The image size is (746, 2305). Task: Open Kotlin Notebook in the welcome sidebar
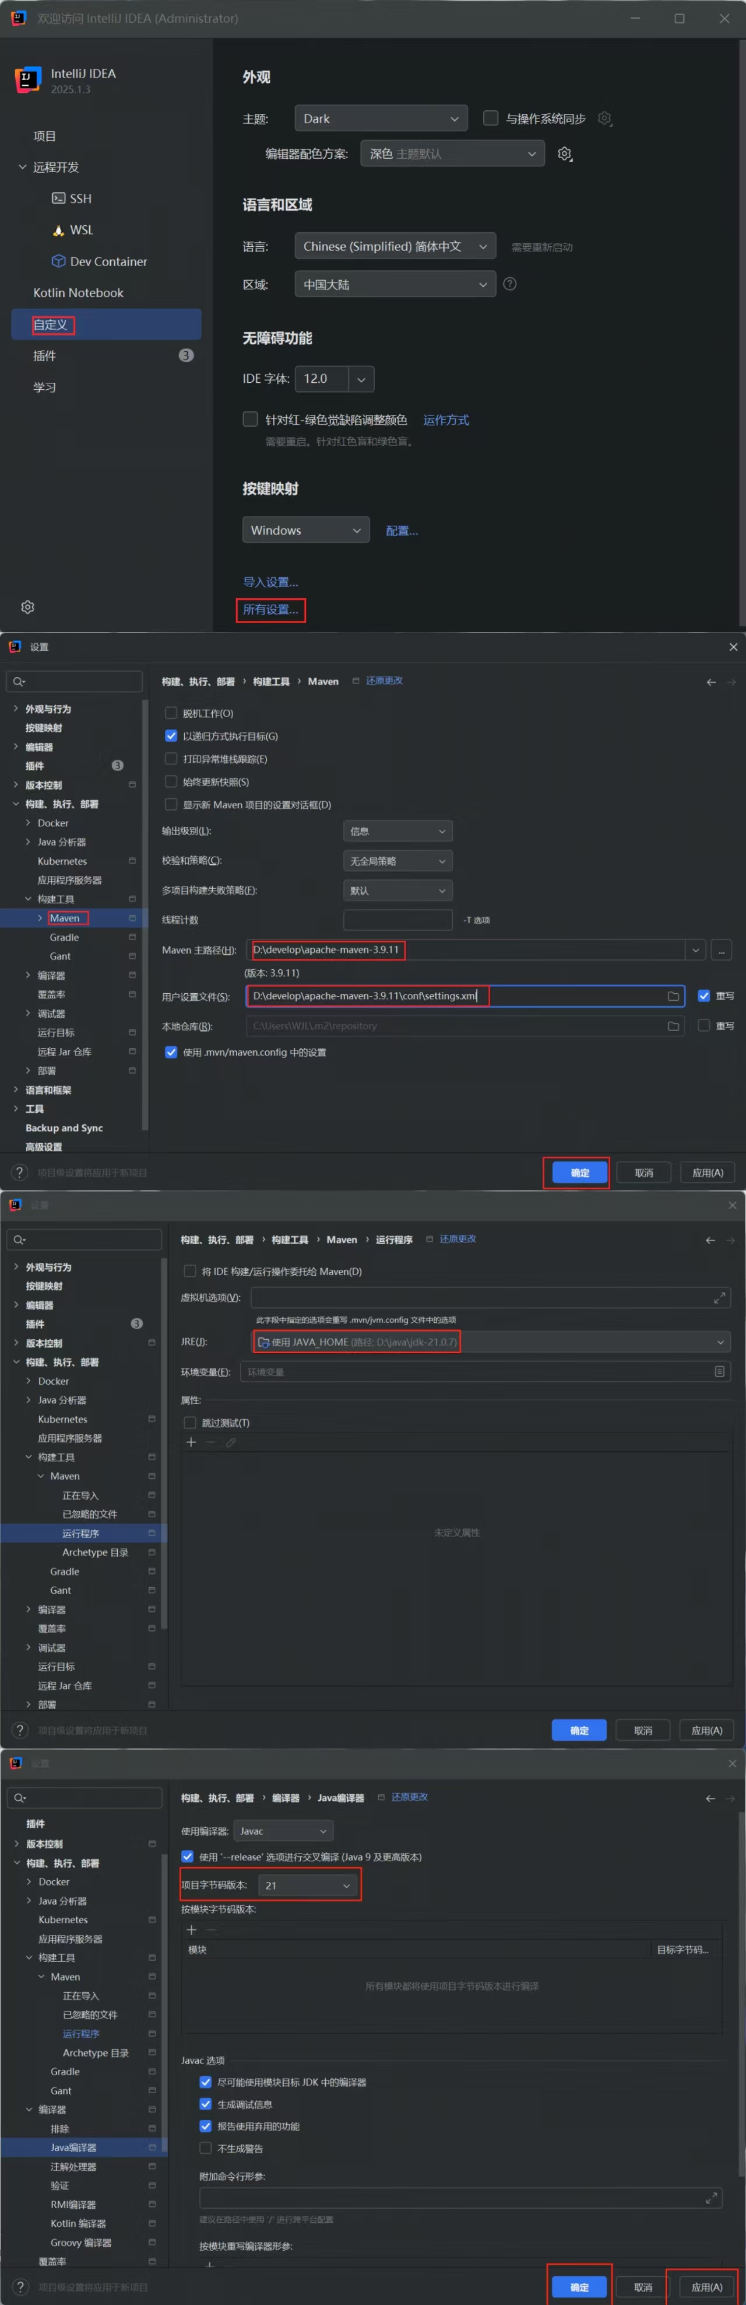click(x=79, y=292)
